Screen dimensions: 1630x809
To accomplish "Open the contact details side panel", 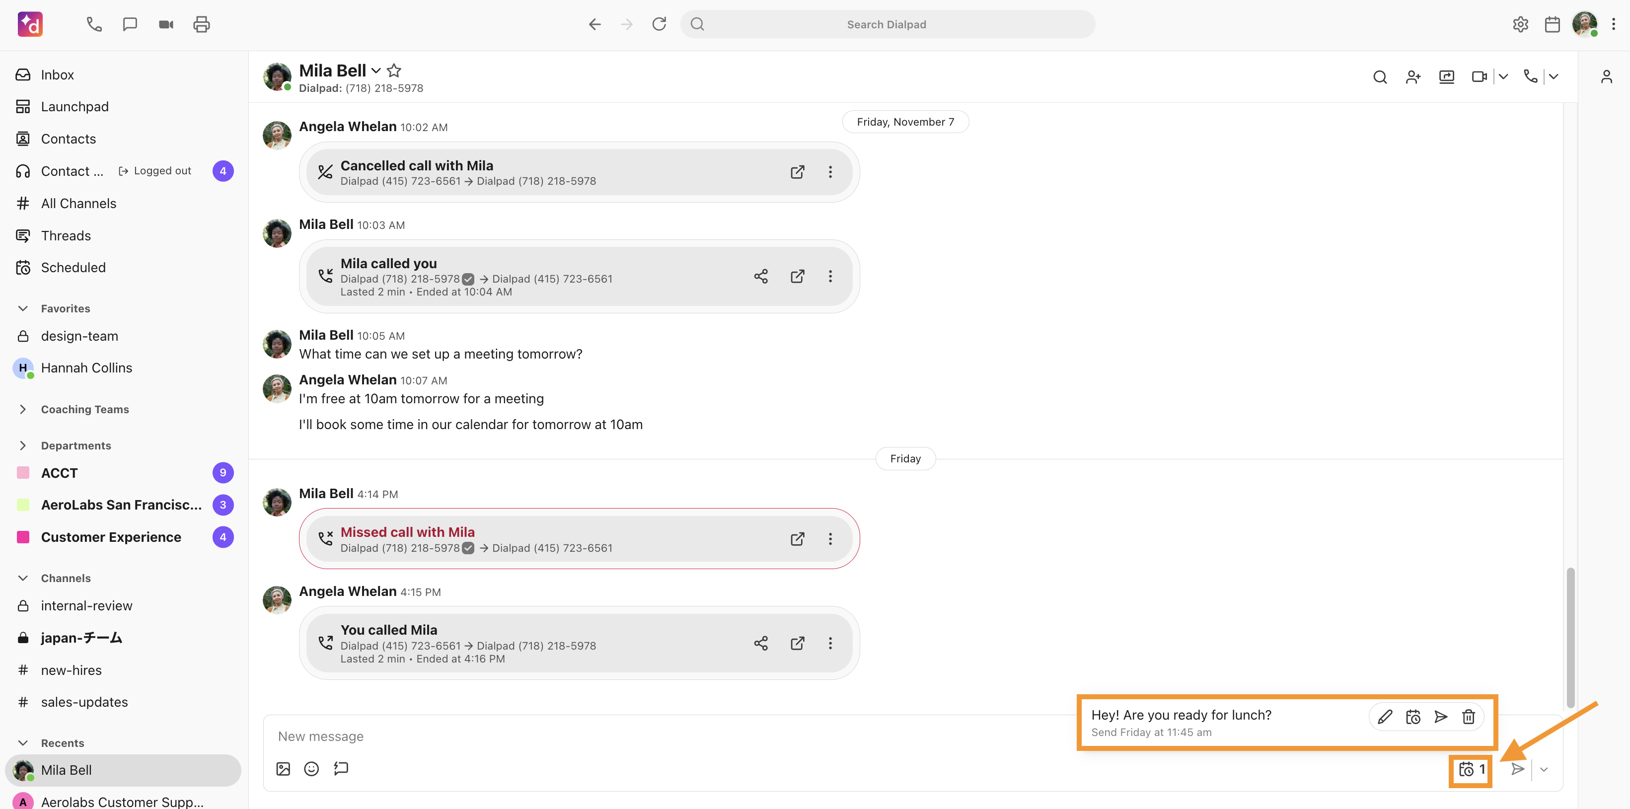I will pyautogui.click(x=1607, y=77).
